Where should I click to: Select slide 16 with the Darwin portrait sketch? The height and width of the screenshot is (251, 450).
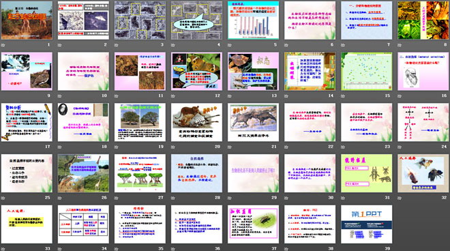(423, 71)
